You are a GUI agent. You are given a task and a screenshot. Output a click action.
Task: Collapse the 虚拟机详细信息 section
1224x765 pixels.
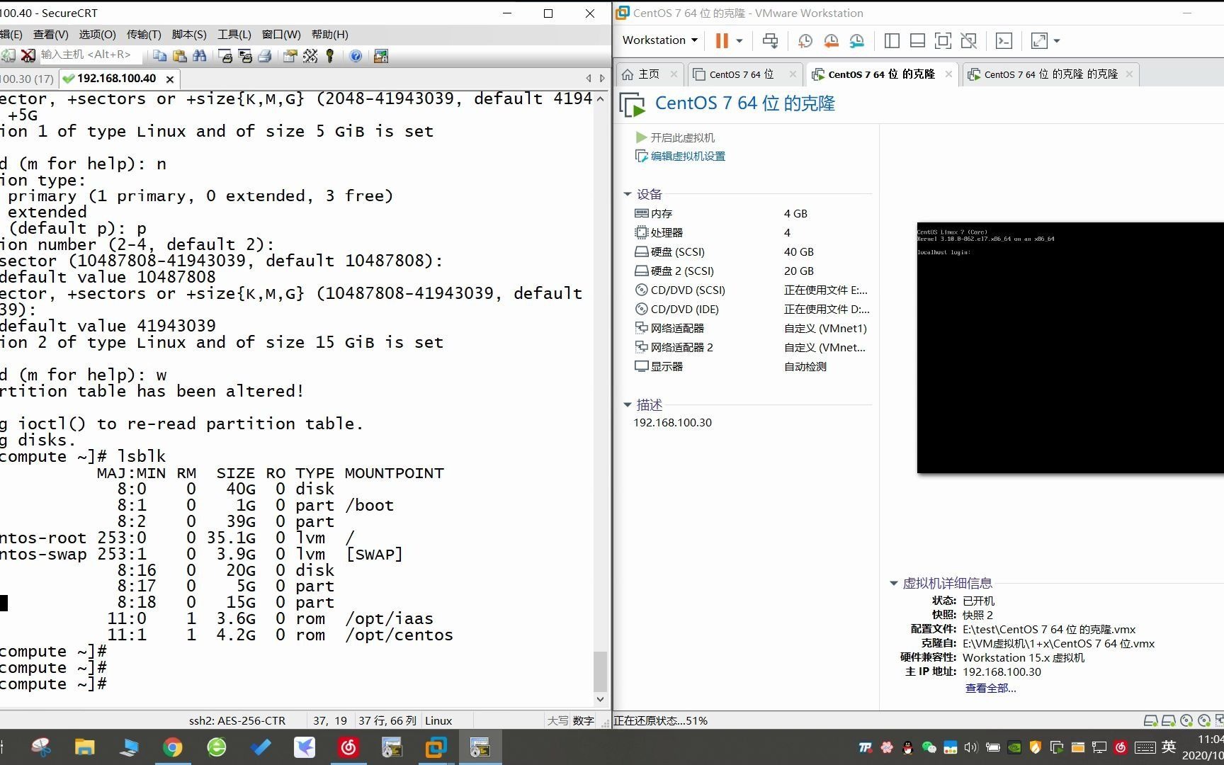[893, 584]
